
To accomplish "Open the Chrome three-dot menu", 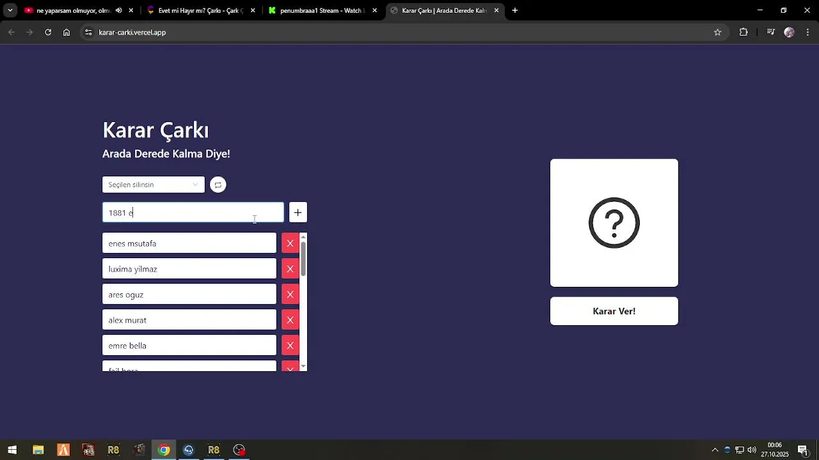I will [x=807, y=32].
